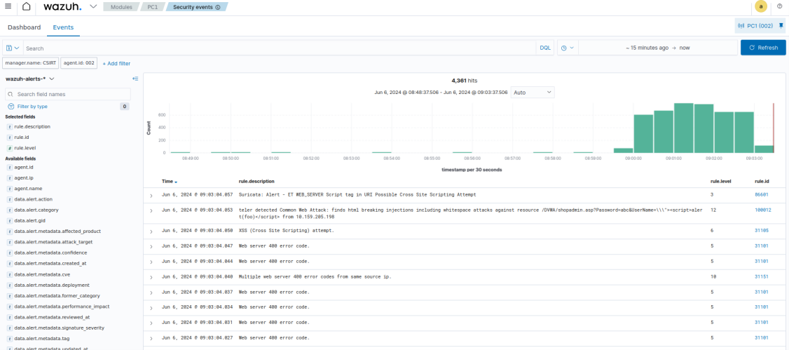Open rule id 86601

(x=762, y=194)
